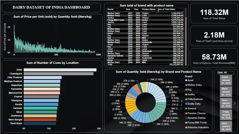Click the Bihar bar
The width and height of the screenshot is (239, 134).
pos(40,112)
